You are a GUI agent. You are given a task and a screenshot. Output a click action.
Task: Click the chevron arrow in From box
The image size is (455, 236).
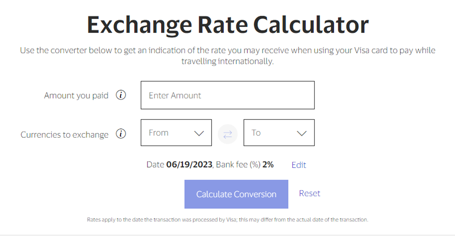click(199, 133)
